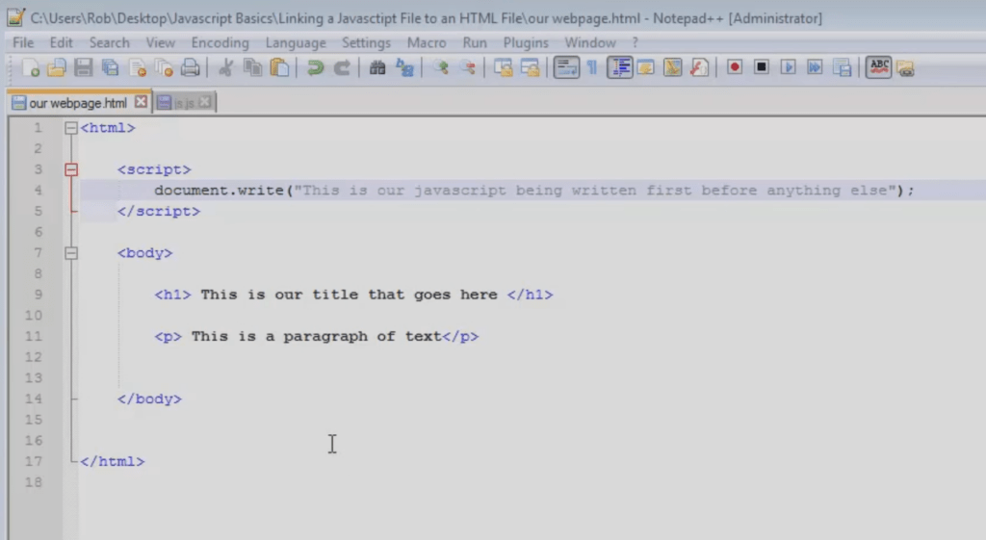986x540 pixels.
Task: Open the ? help menu
Action: coord(636,42)
